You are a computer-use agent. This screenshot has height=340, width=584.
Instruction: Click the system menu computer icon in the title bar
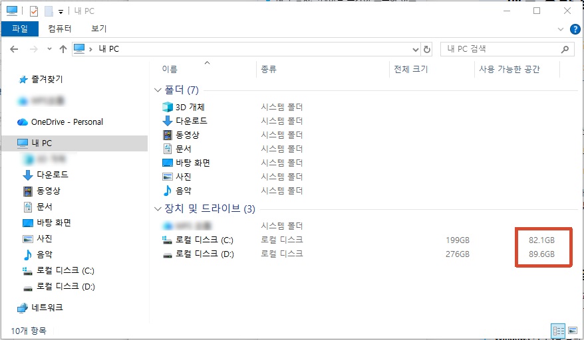pyautogui.click(x=12, y=11)
